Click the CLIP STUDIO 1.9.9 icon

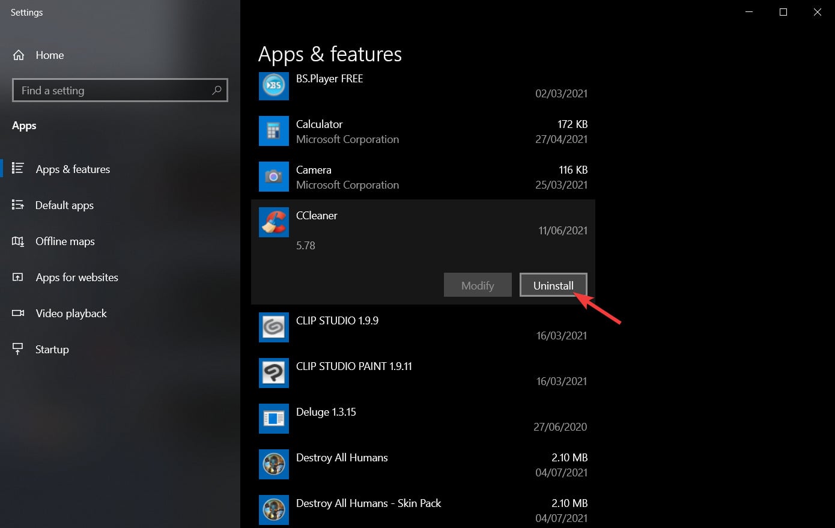[273, 327]
